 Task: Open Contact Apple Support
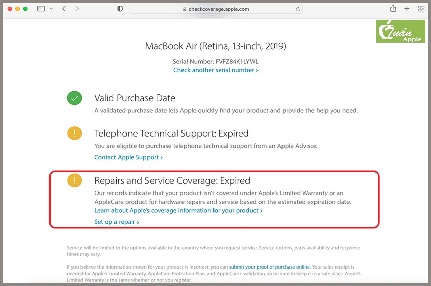coord(128,157)
